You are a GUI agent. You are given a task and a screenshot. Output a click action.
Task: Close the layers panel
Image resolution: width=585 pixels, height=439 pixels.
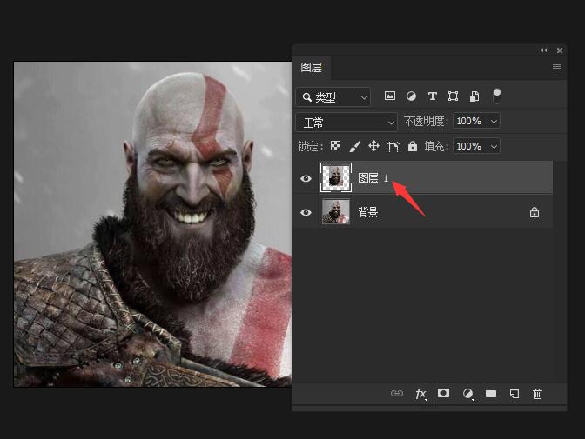tap(560, 50)
